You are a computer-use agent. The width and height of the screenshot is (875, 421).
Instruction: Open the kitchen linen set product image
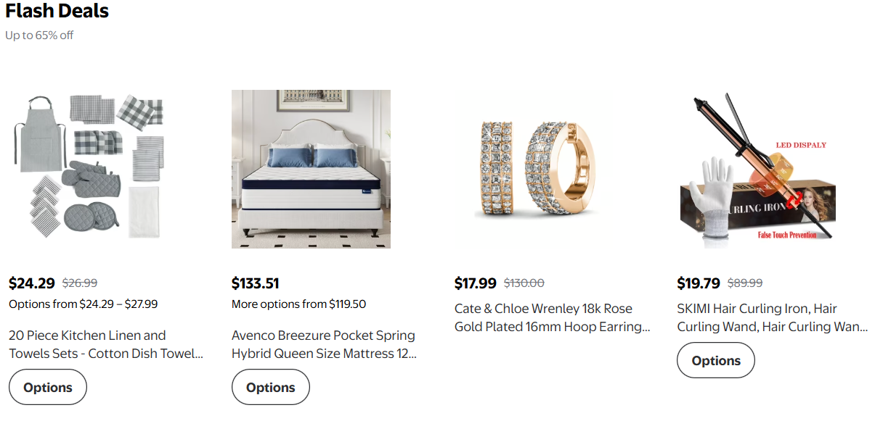pos(89,169)
